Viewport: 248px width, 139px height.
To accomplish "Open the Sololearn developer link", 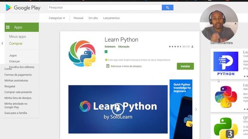I will [110, 47].
